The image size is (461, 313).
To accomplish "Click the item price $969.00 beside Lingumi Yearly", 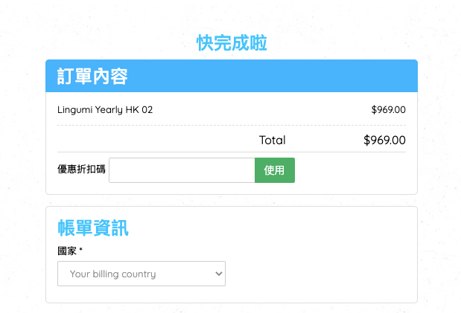I will 388,110.
